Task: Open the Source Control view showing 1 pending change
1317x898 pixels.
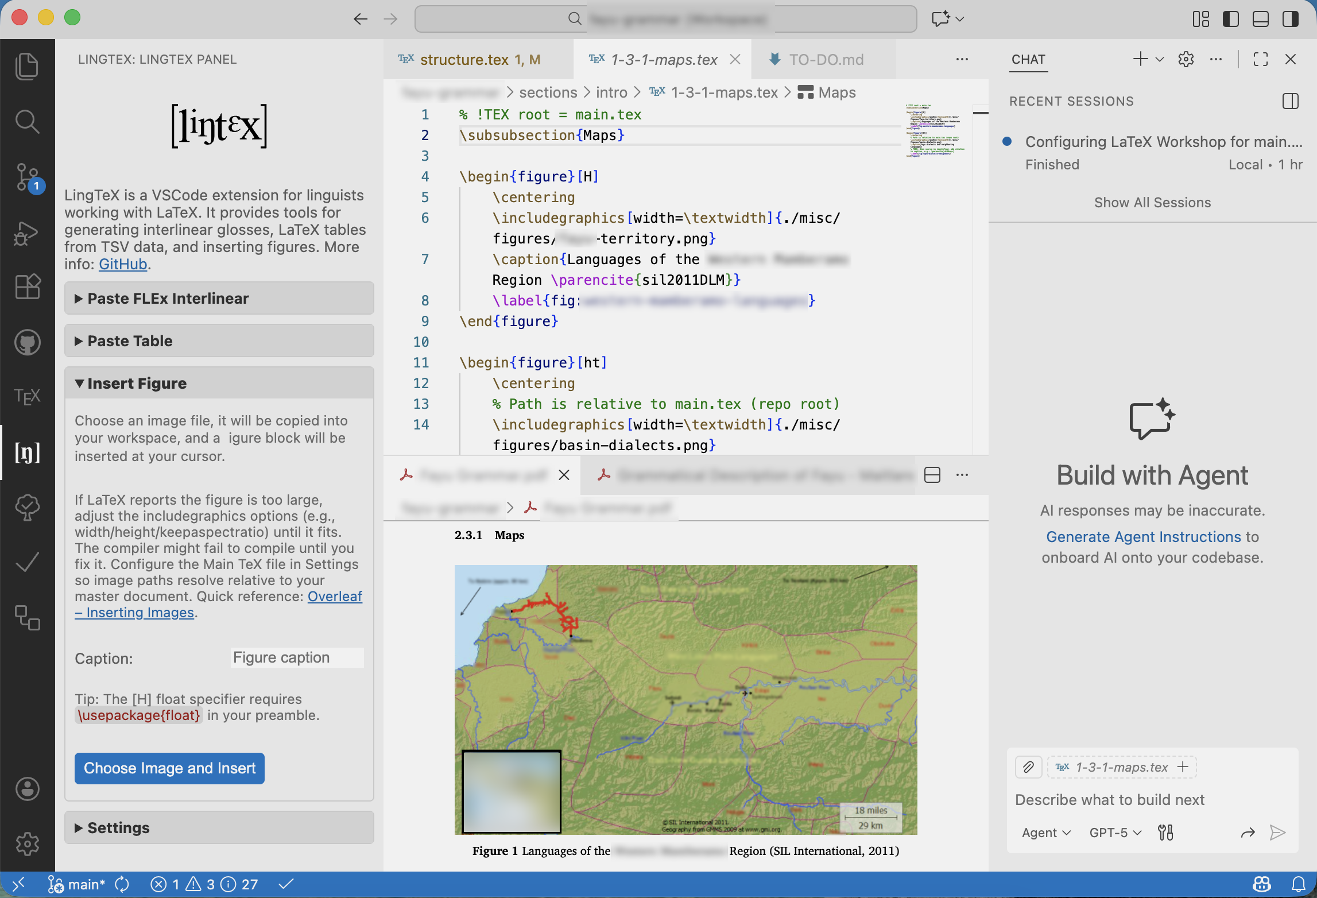Action: pos(26,177)
